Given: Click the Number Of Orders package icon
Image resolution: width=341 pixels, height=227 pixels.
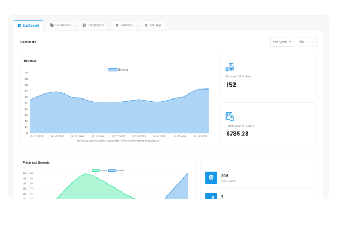Looking at the screenshot, I should pyautogui.click(x=230, y=67).
